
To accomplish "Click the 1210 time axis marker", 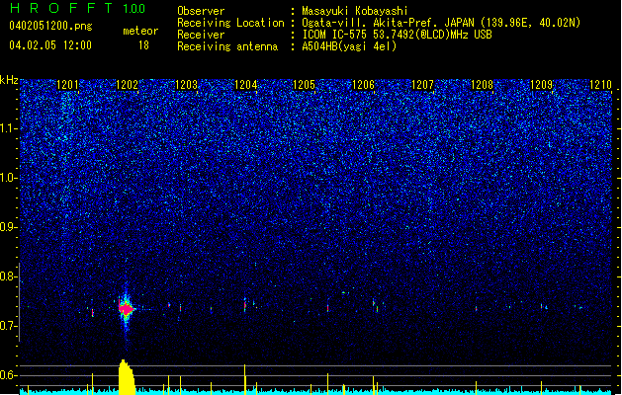I will click(x=600, y=85).
